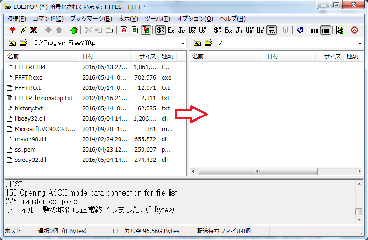Open the ブックマーク(B) menu
The height and width of the screenshot is (240, 368).
(x=91, y=19)
